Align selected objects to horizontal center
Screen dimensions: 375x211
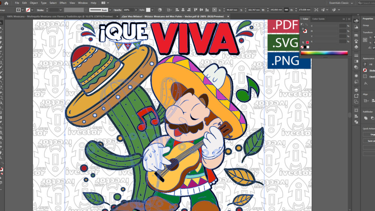click(183, 10)
